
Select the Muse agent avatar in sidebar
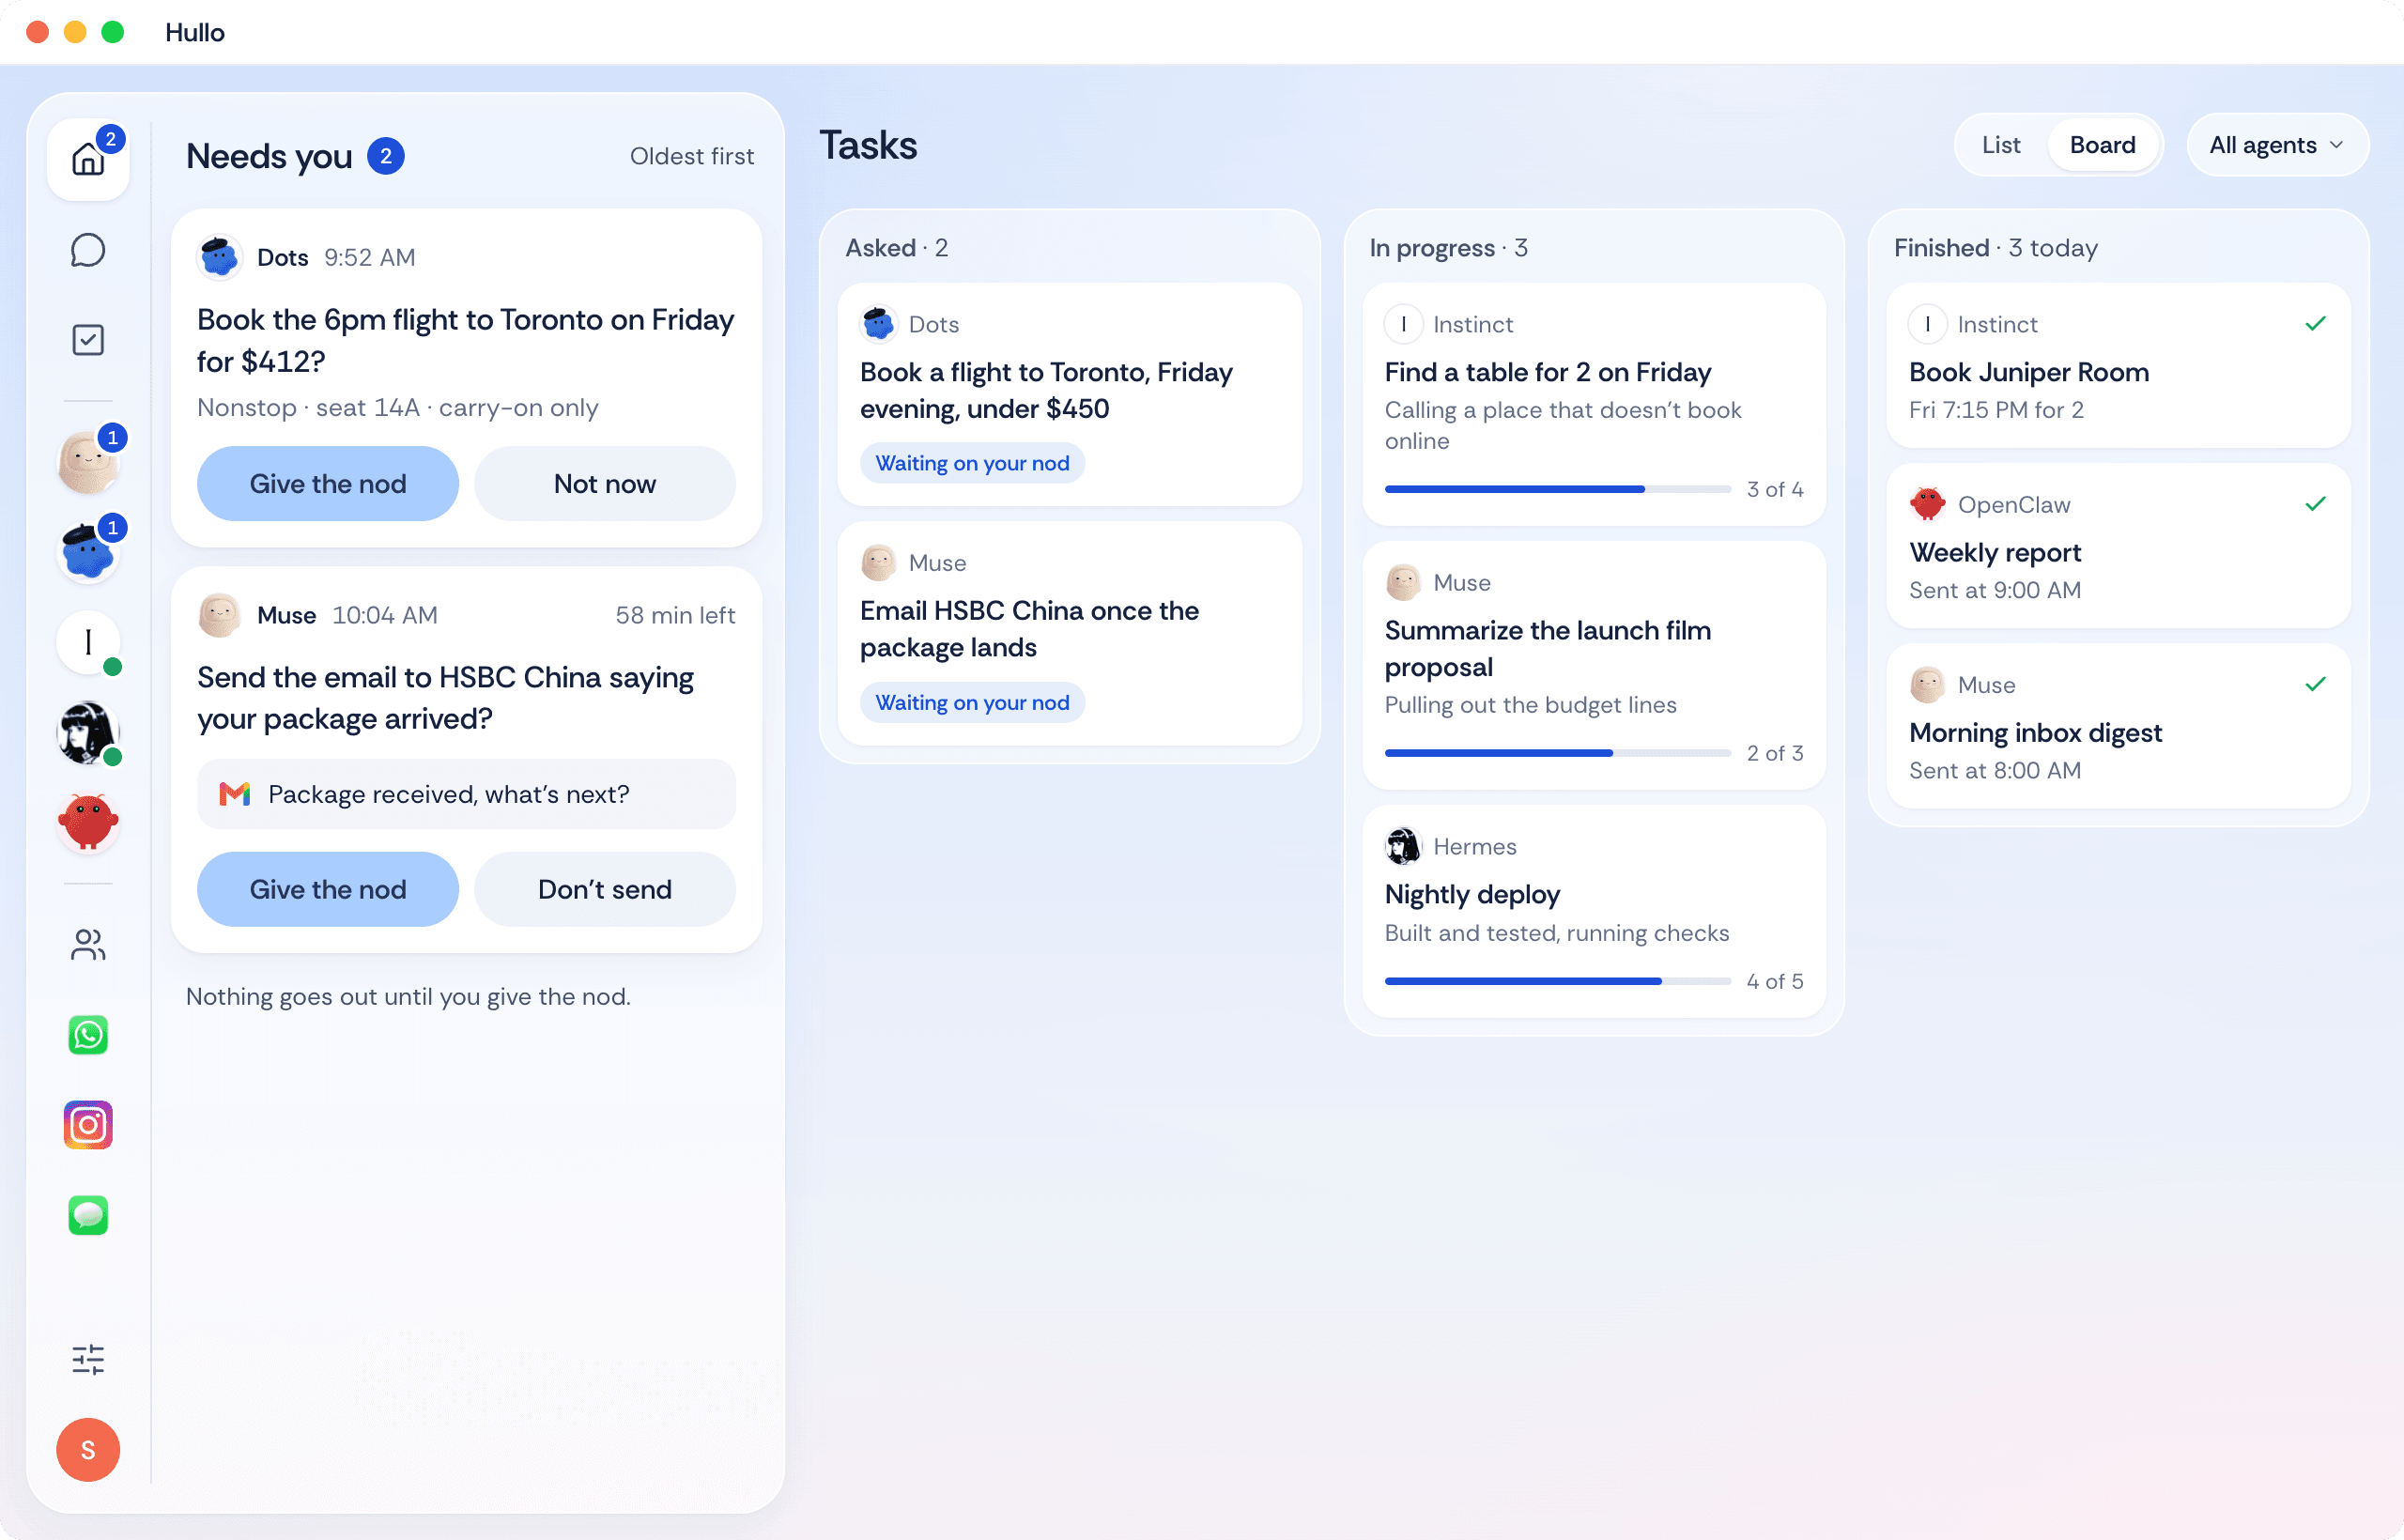click(x=88, y=461)
